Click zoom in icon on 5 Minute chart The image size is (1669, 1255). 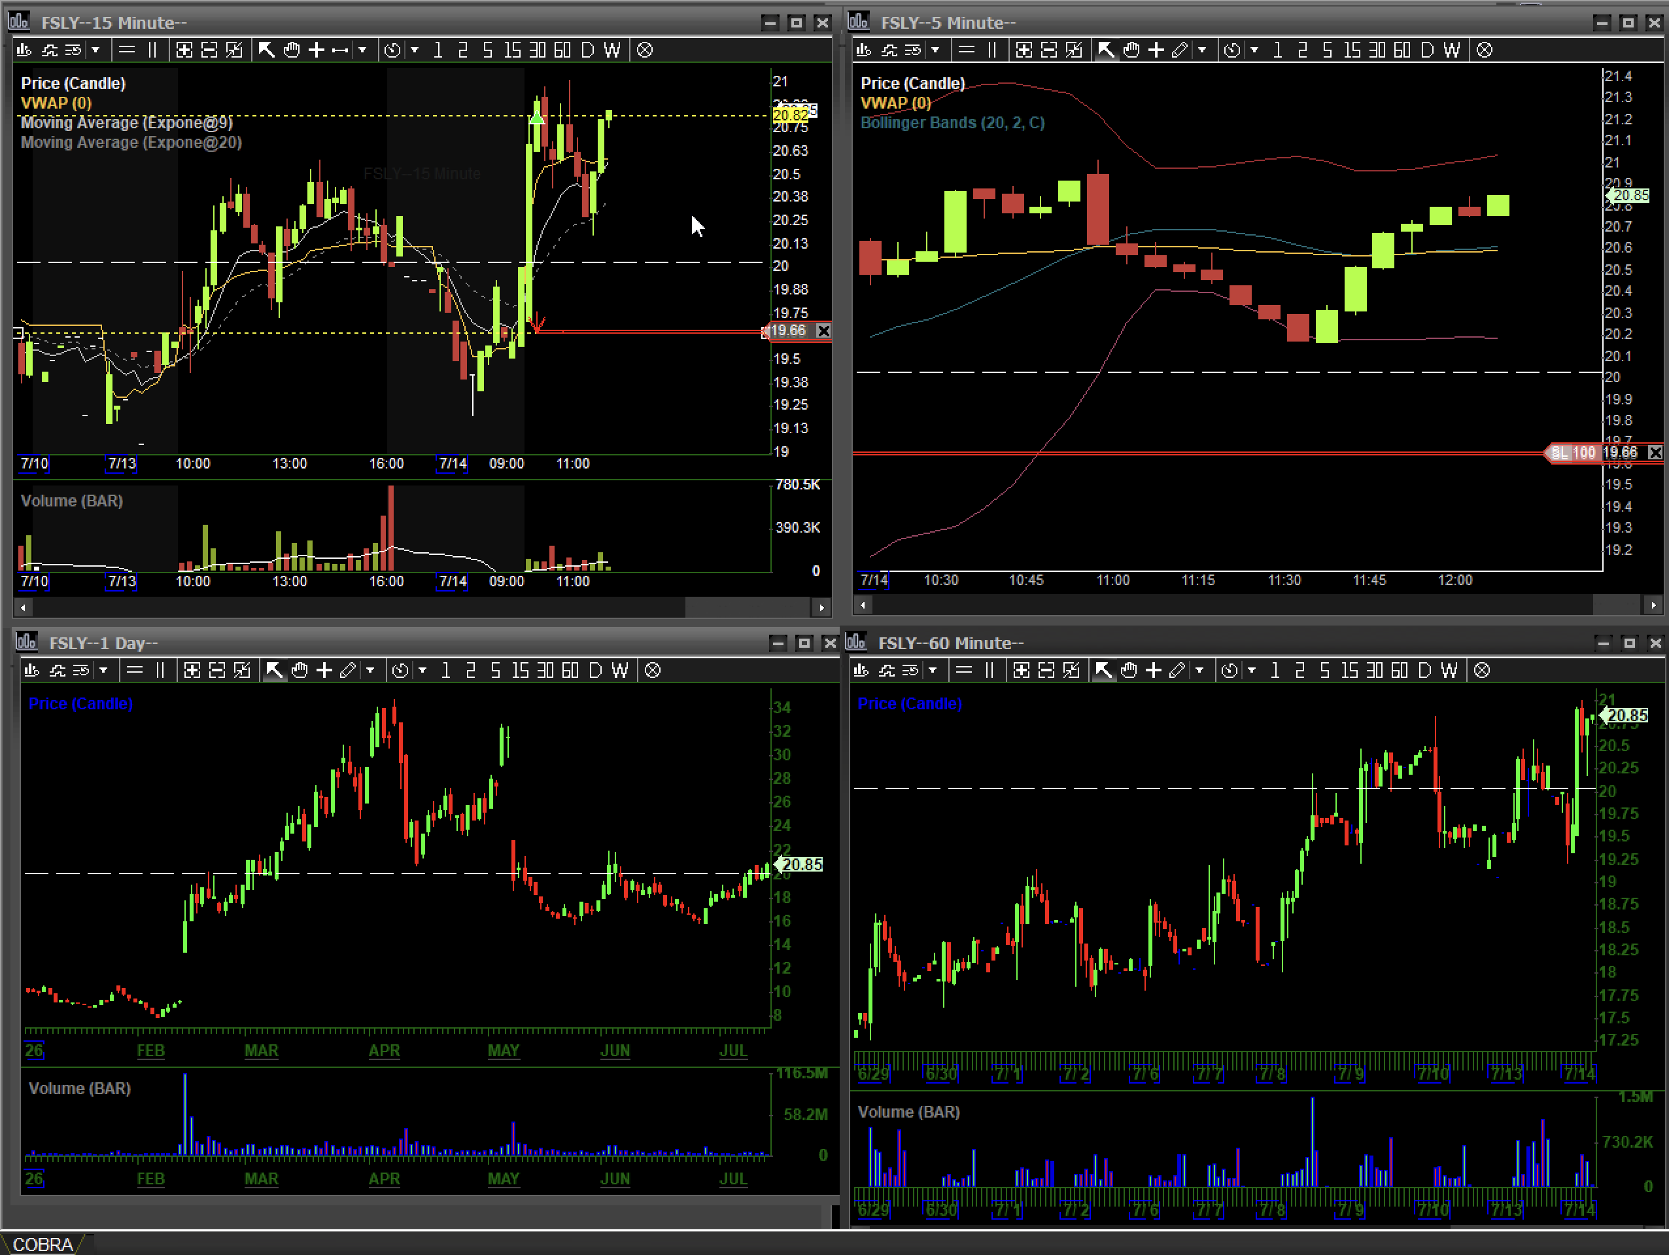1024,50
